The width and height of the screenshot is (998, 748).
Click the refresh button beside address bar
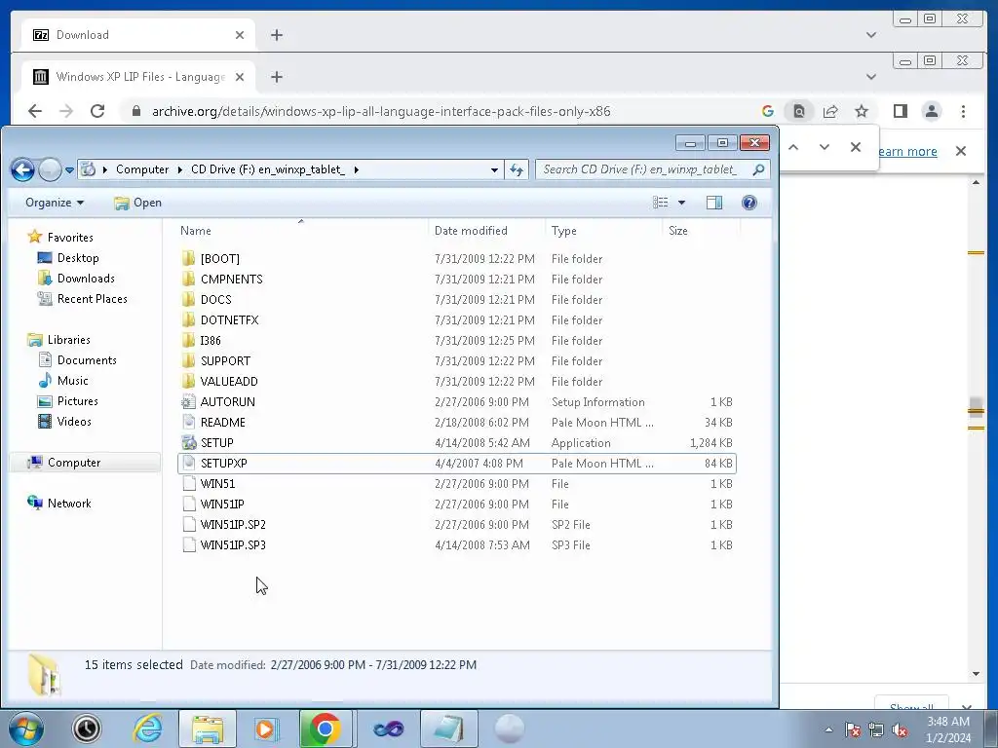pyautogui.click(x=517, y=169)
